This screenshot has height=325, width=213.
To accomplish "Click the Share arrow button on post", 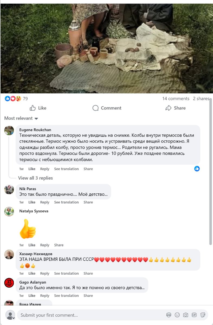I will 175,108.
